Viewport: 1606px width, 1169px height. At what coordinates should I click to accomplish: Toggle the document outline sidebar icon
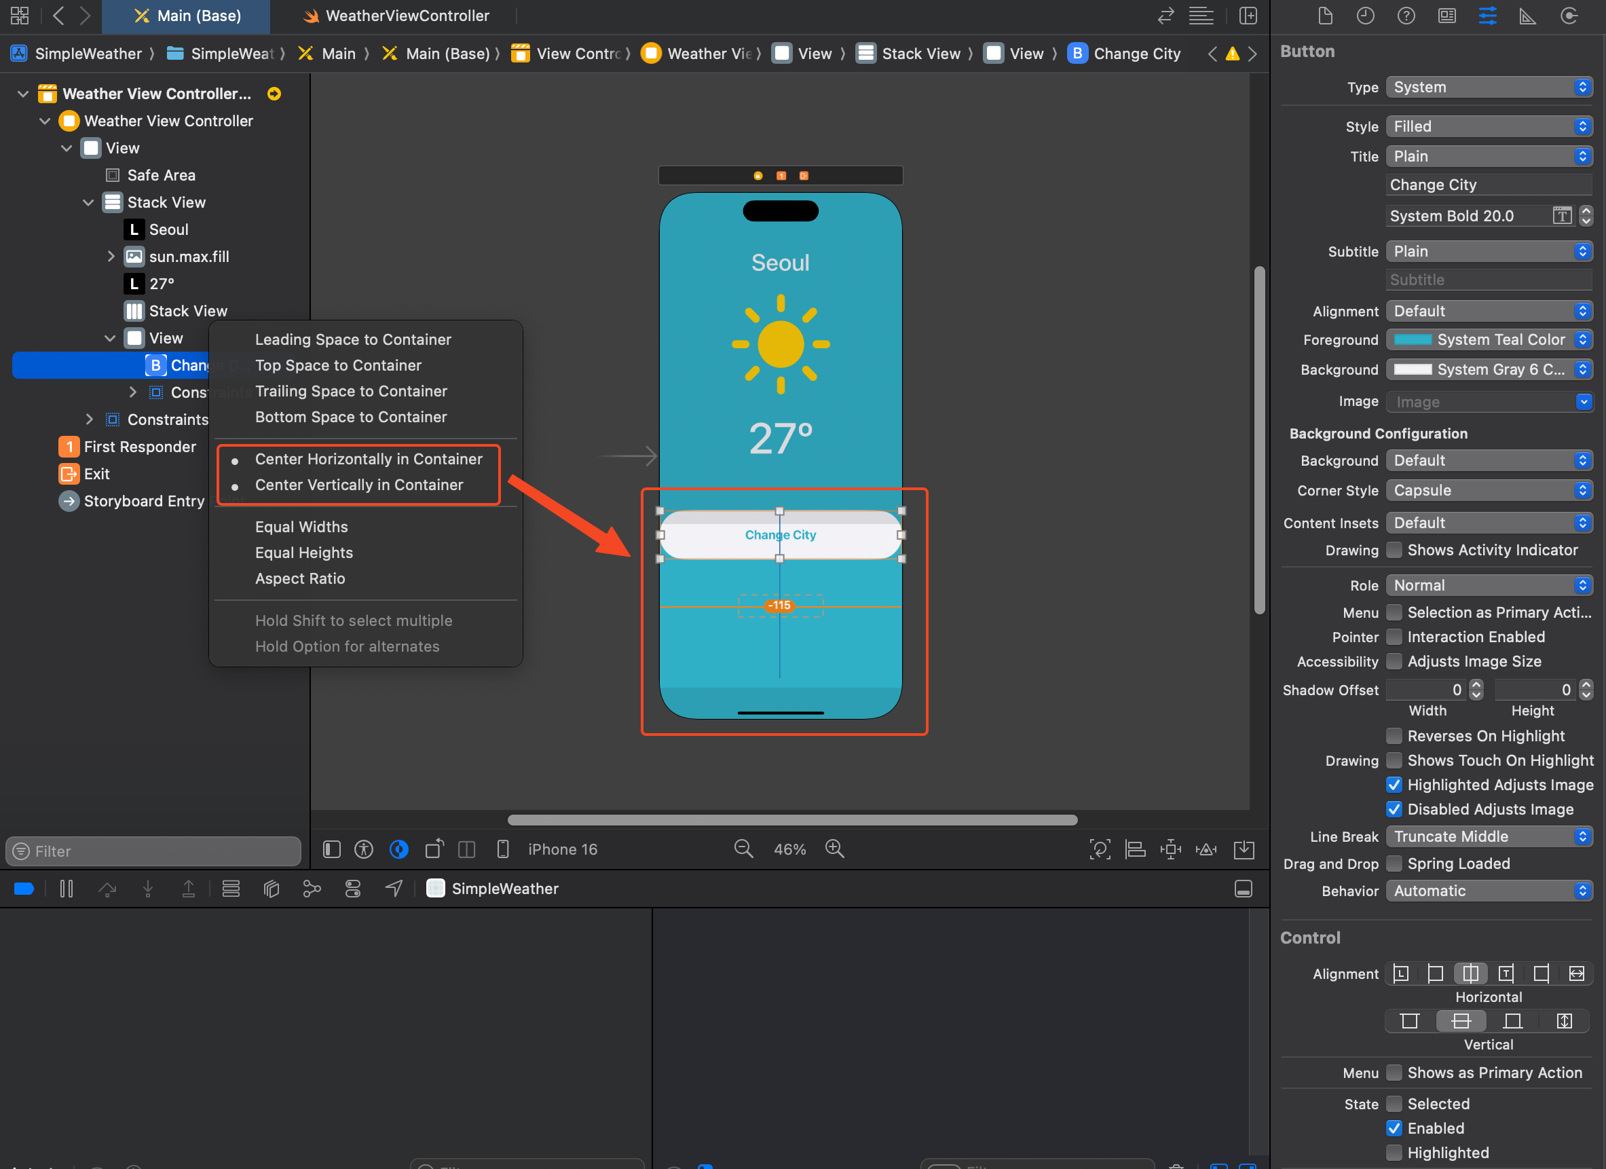(331, 849)
